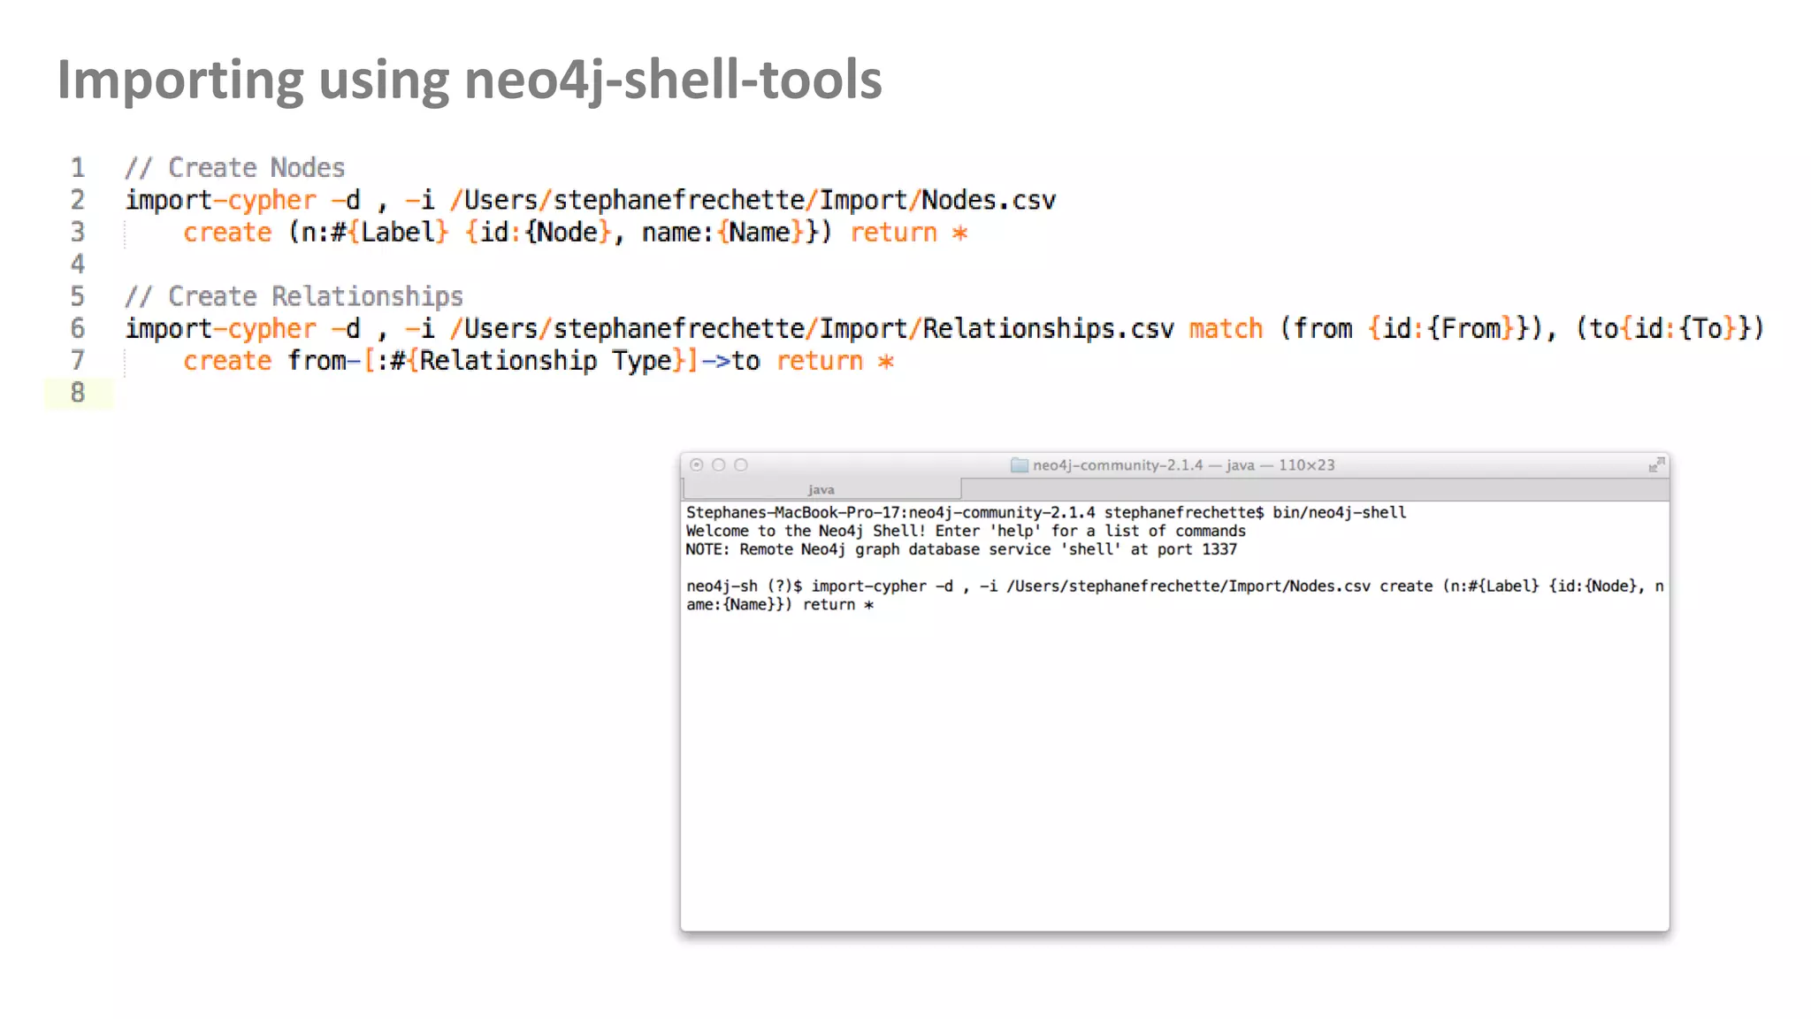Click '{Name}' in code line 3

click(760, 233)
